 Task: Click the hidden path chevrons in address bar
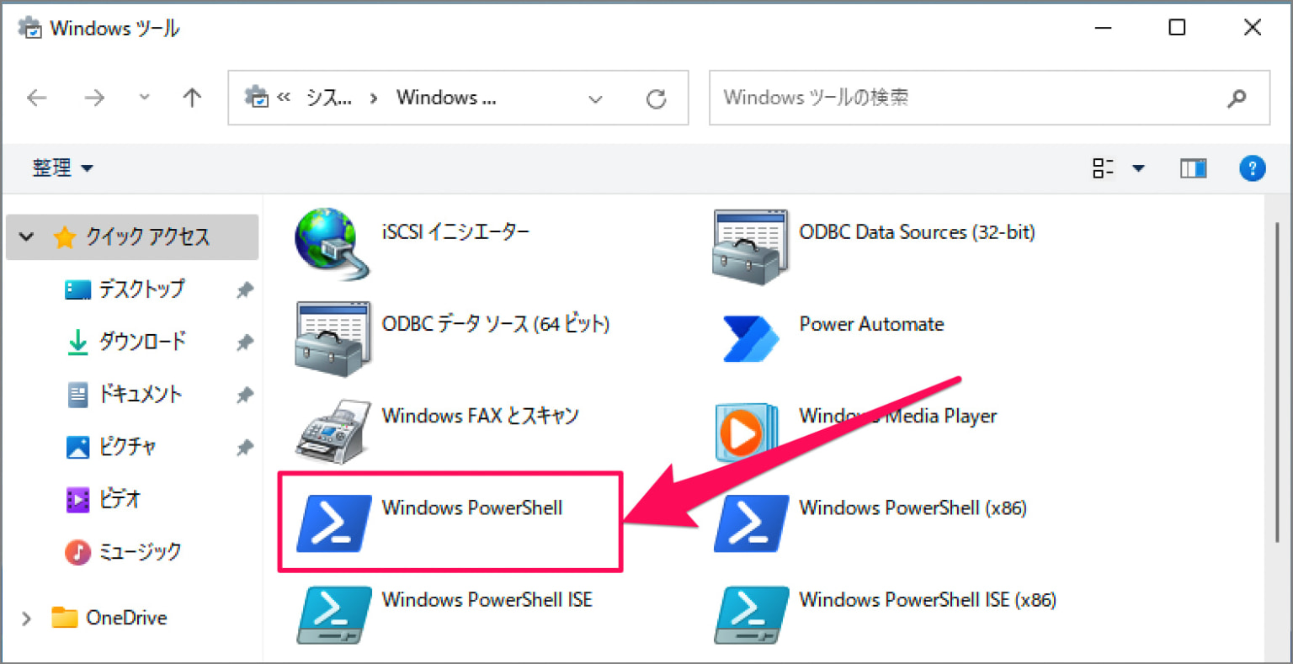(x=284, y=98)
